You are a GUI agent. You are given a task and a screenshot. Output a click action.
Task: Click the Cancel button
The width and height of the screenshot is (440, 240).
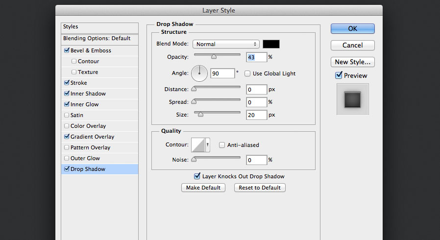point(353,45)
